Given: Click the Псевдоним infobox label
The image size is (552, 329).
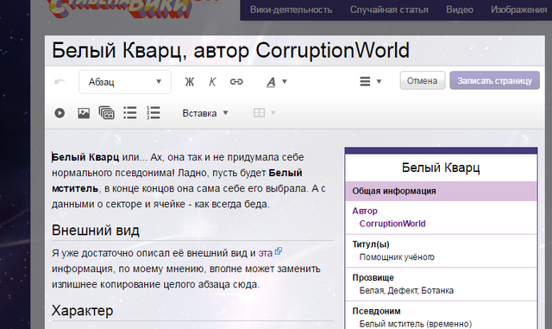Looking at the screenshot, I should 376,312.
